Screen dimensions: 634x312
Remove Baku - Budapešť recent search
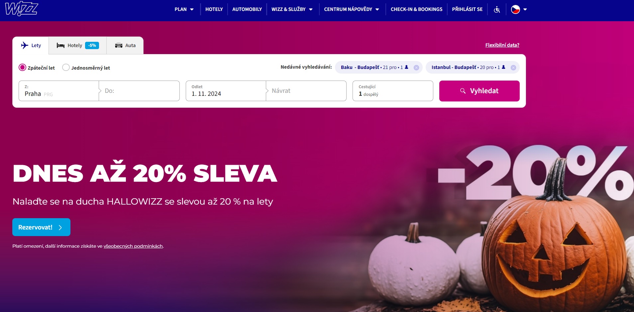point(416,68)
